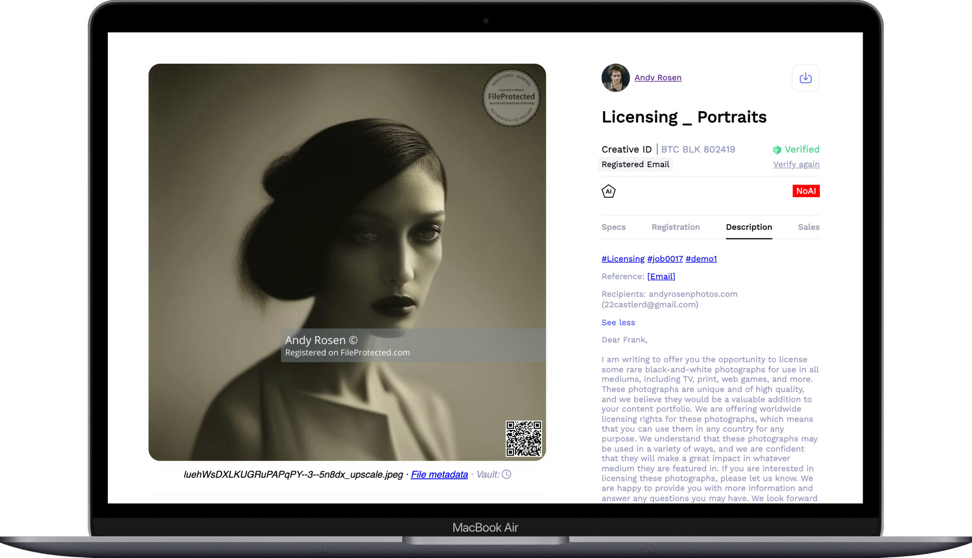This screenshot has height=558, width=972.
Task: Click the Vault clock icon
Action: coord(506,474)
